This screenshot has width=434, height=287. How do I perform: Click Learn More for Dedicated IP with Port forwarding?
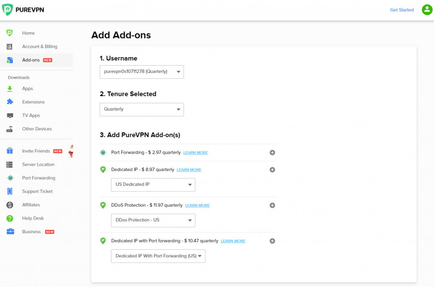click(x=233, y=241)
